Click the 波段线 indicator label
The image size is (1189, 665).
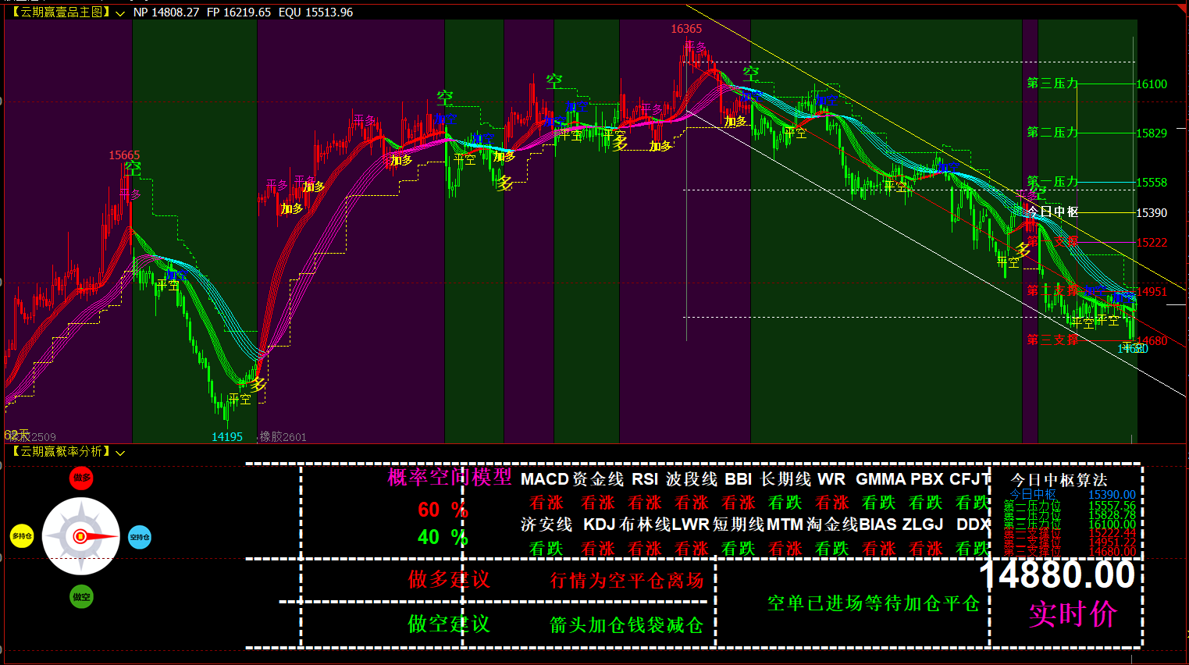pyautogui.click(x=692, y=479)
